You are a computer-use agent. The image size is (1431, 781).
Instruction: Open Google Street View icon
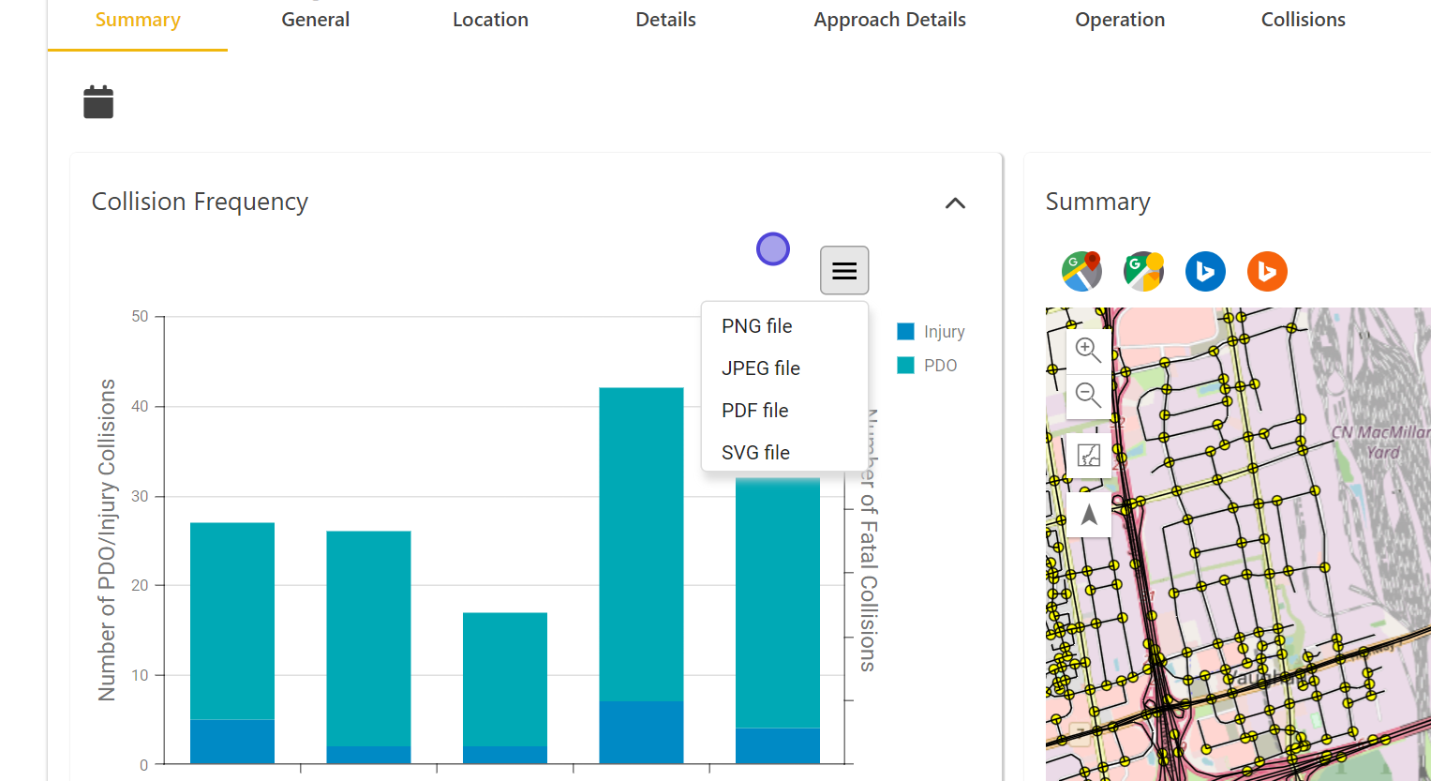1143,272
